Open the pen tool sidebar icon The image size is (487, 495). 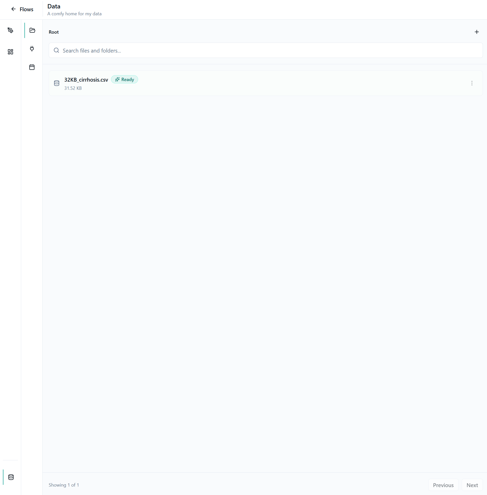click(x=10, y=30)
